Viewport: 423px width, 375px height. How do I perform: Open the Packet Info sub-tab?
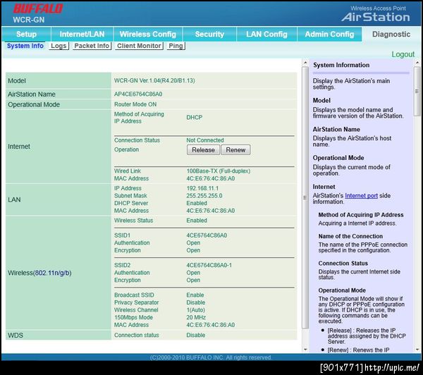click(x=92, y=46)
